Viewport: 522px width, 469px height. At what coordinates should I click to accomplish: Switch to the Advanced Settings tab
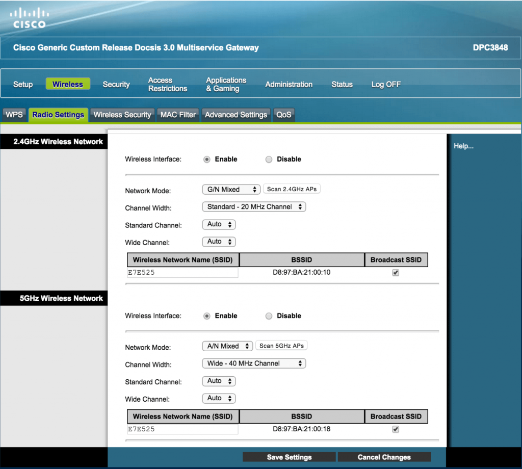pyautogui.click(x=236, y=115)
